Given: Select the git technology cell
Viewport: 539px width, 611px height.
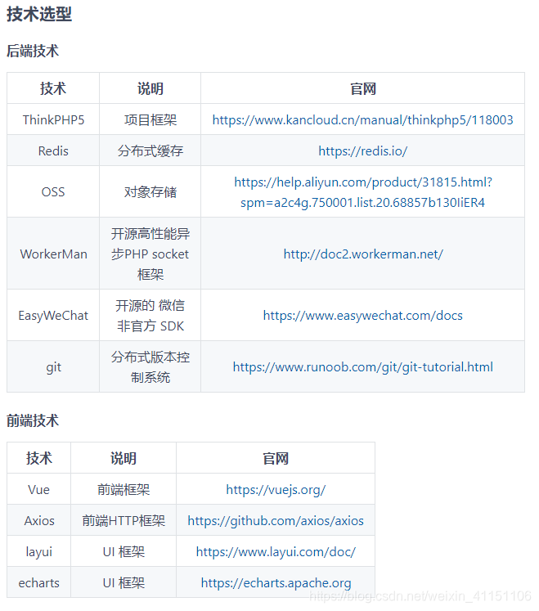Looking at the screenshot, I should click(53, 367).
